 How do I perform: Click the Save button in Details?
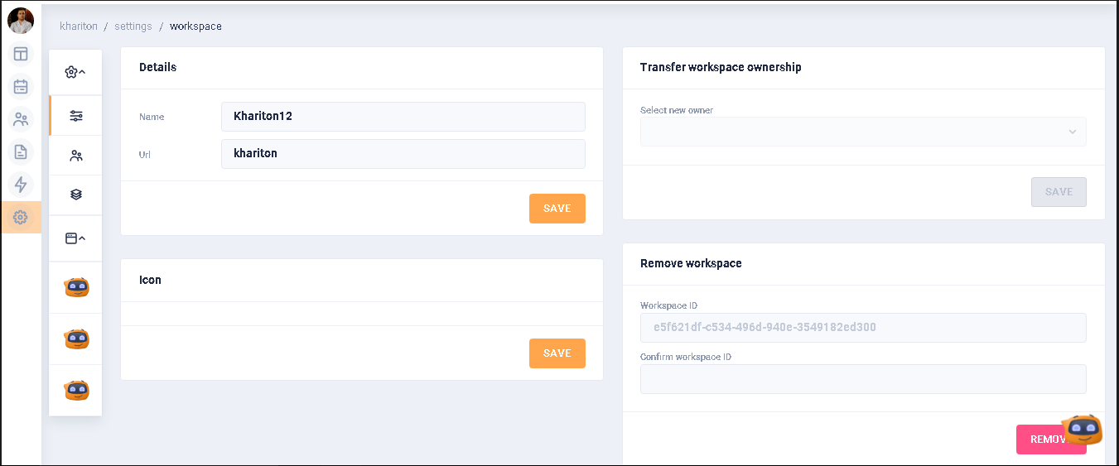(557, 209)
